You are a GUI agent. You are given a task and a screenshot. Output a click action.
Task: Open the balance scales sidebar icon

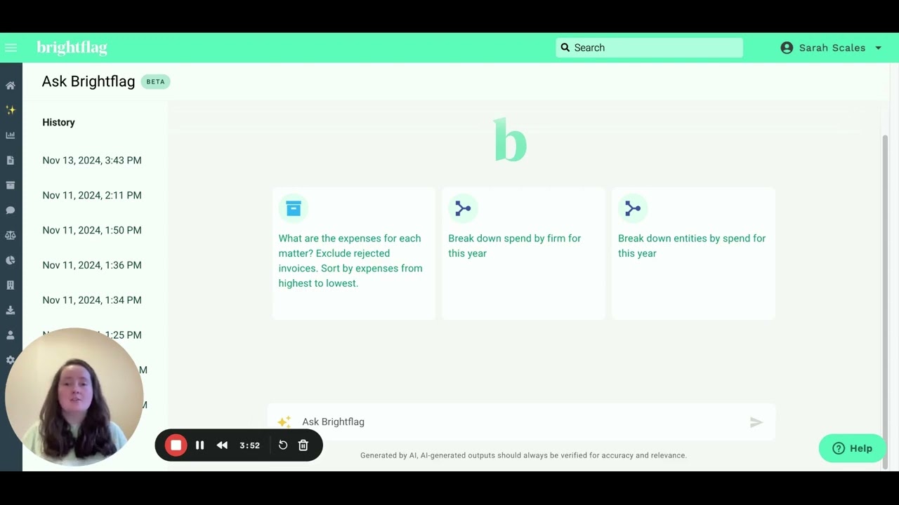[x=11, y=236]
